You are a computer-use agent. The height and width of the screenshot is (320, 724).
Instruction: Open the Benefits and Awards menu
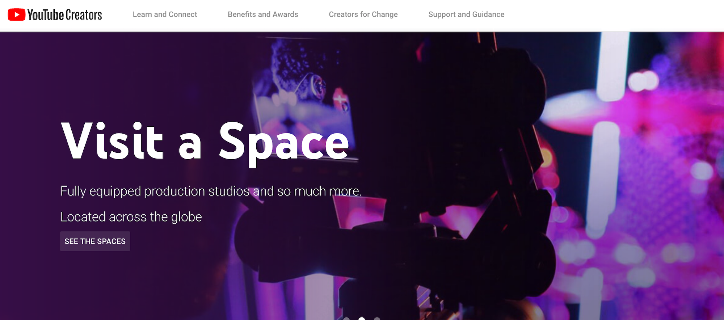pos(263,14)
